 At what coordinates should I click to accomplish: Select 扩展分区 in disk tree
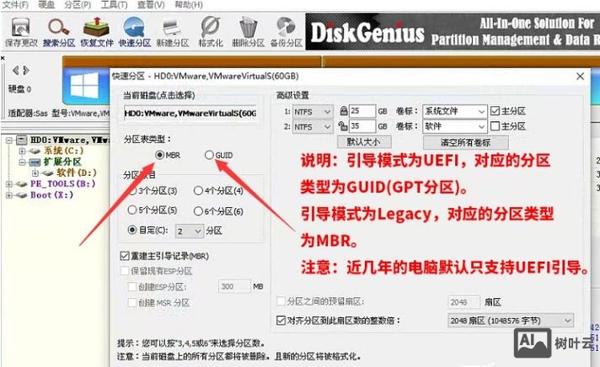coord(62,162)
